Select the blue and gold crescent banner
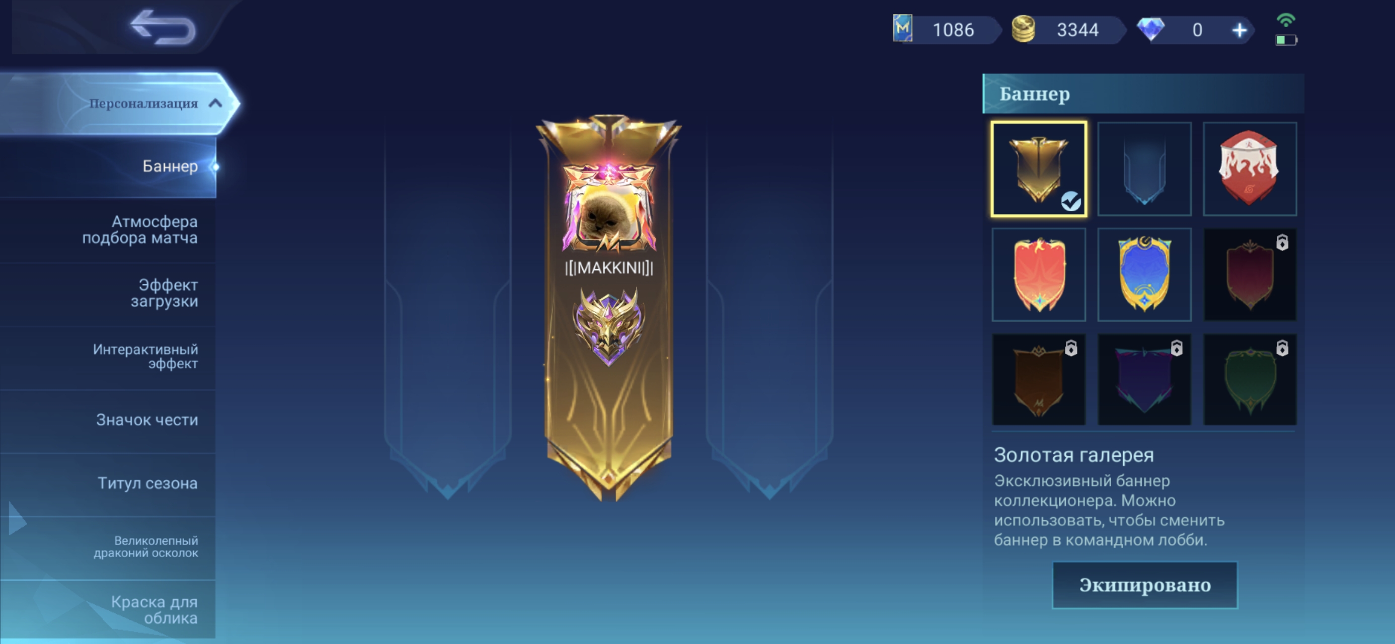Image resolution: width=1395 pixels, height=644 pixels. 1144,275
